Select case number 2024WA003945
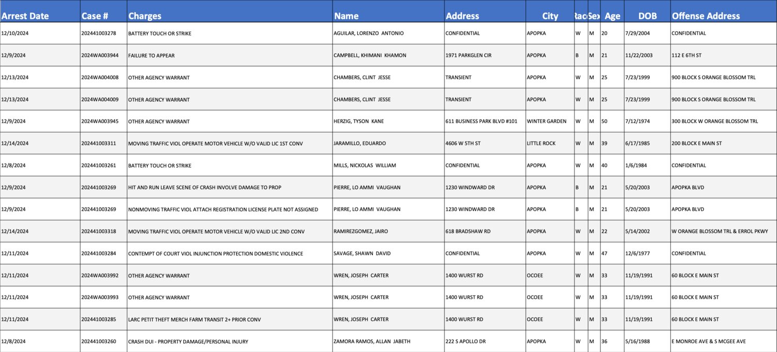The image size is (777, 352). pyautogui.click(x=99, y=121)
